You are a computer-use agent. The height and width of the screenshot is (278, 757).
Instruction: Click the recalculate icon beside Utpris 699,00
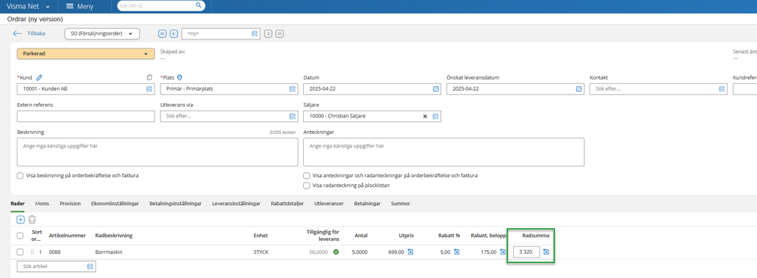[411, 252]
